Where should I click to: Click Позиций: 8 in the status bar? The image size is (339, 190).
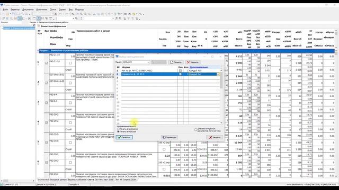click(74, 185)
